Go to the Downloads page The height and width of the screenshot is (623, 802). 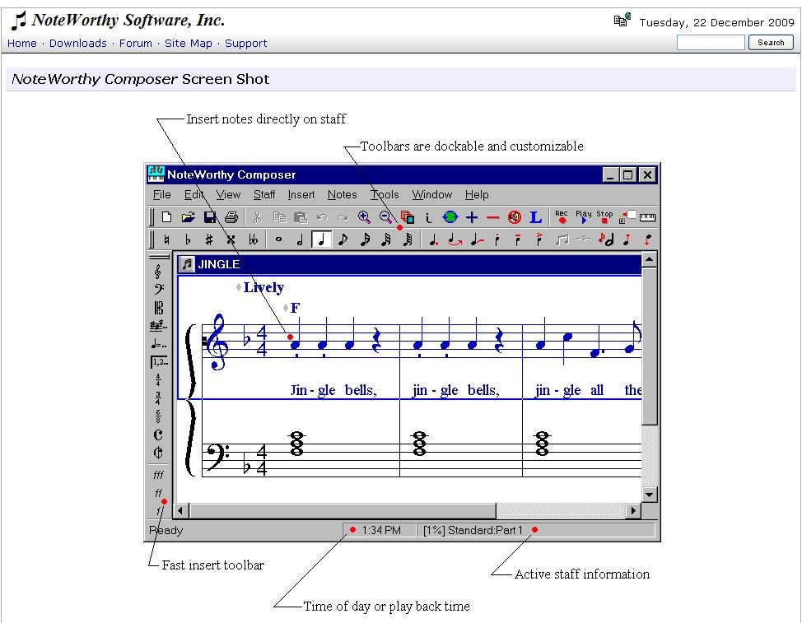(77, 44)
